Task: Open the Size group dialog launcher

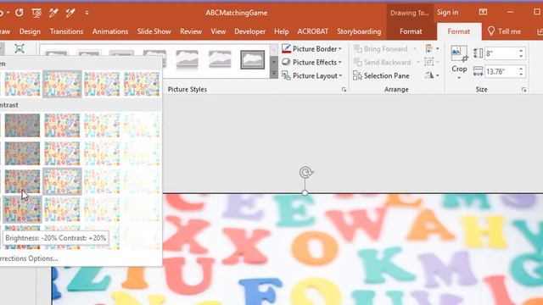Action: pyautogui.click(x=523, y=90)
